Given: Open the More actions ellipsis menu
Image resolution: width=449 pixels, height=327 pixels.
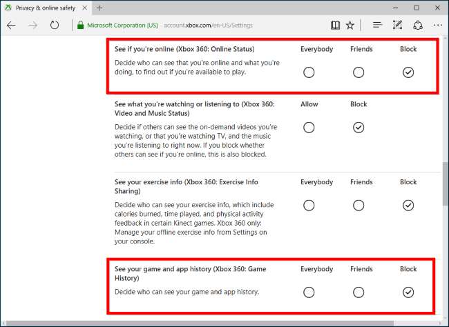Looking at the screenshot, I should click(x=437, y=25).
